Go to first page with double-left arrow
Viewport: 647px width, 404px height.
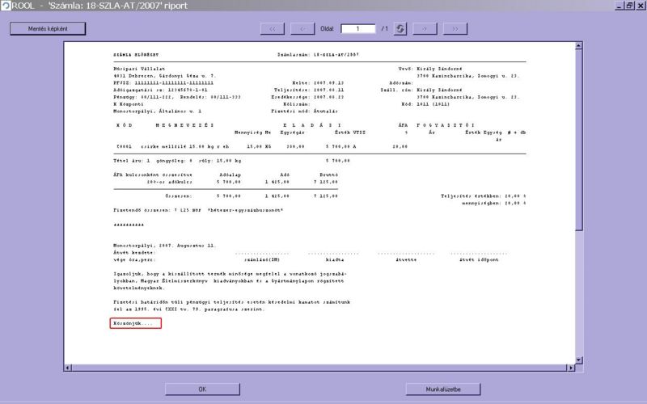tap(272, 29)
